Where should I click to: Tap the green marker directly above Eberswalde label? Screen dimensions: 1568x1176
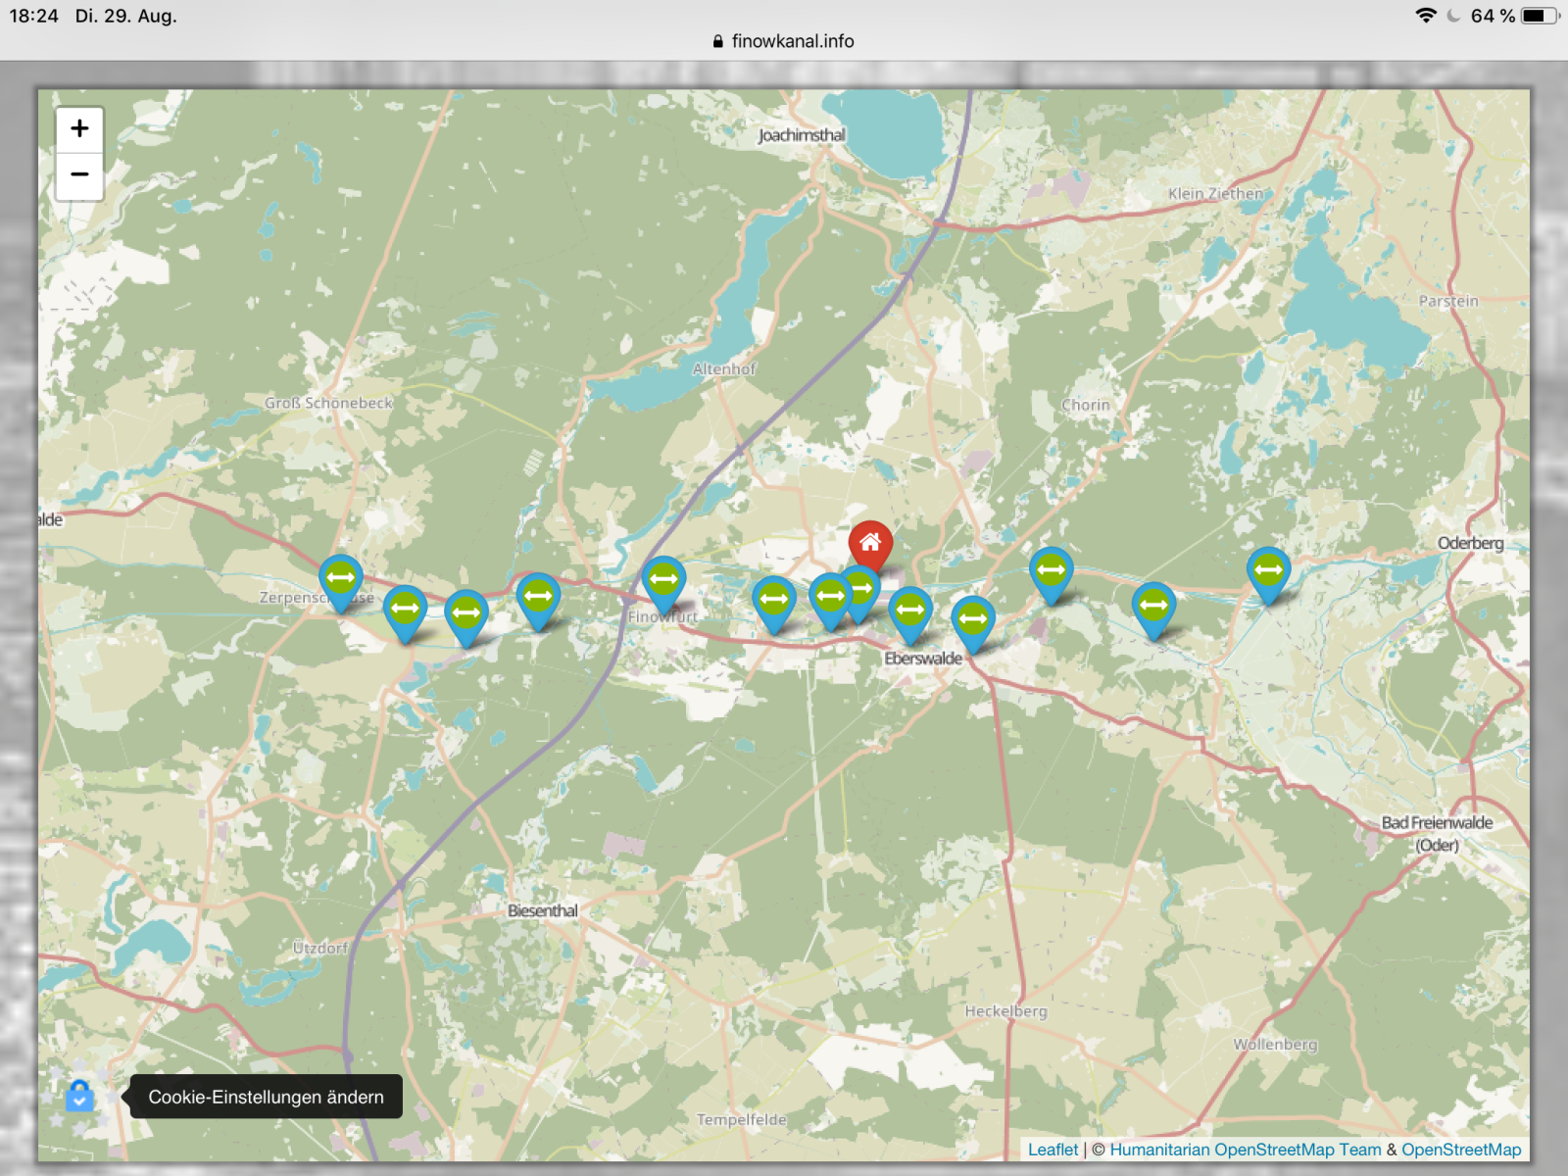910,611
